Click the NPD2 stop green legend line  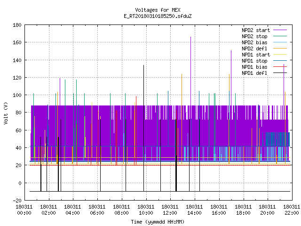[x=280, y=36]
